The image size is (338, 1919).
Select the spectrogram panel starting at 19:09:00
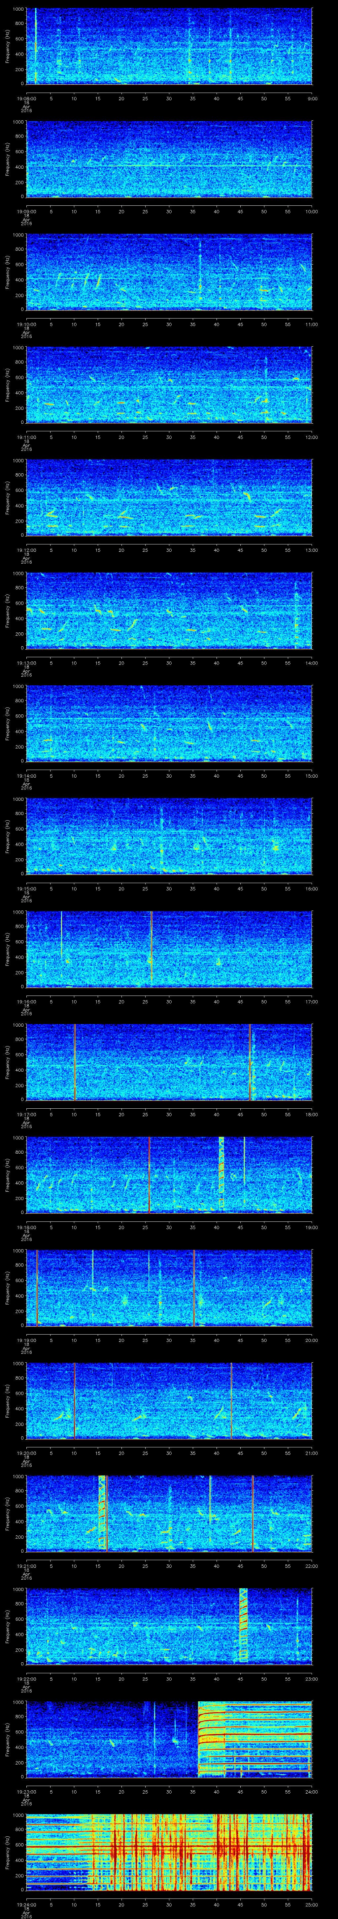click(x=169, y=159)
